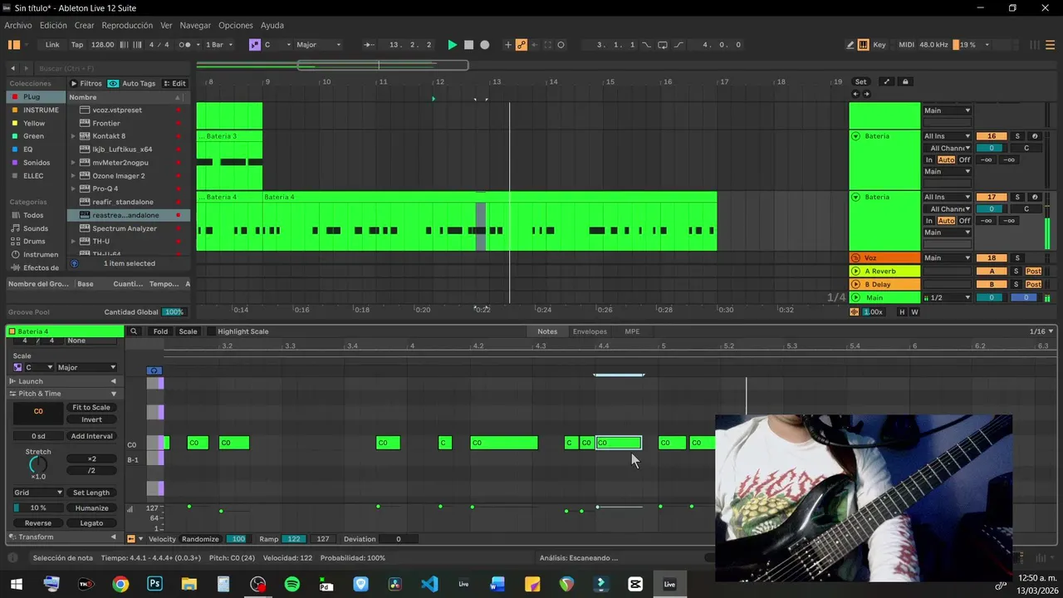
Task: Toggle MIDI map mode
Action: pyautogui.click(x=906, y=45)
